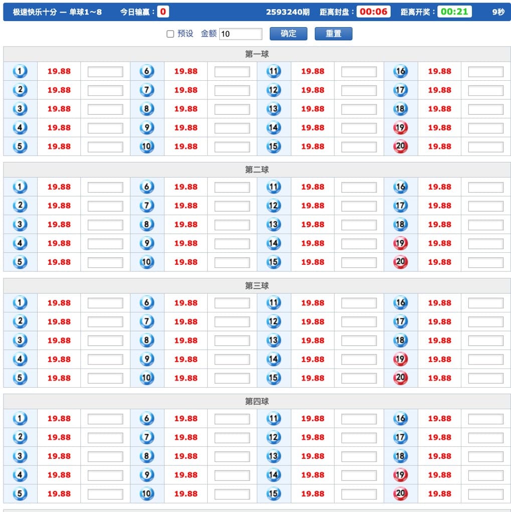The height and width of the screenshot is (512, 511).
Task: Click the 今日输赢 value 0
Action: [163, 12]
